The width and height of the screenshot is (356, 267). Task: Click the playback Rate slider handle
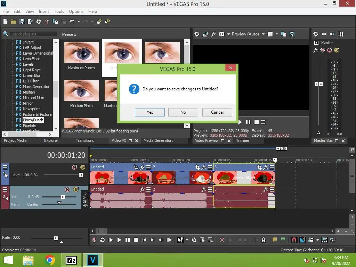tap(56, 238)
